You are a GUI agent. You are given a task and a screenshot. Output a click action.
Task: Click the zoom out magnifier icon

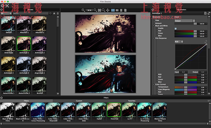click(x=95, y=10)
